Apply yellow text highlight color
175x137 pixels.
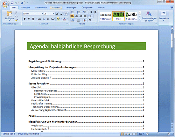(58, 19)
